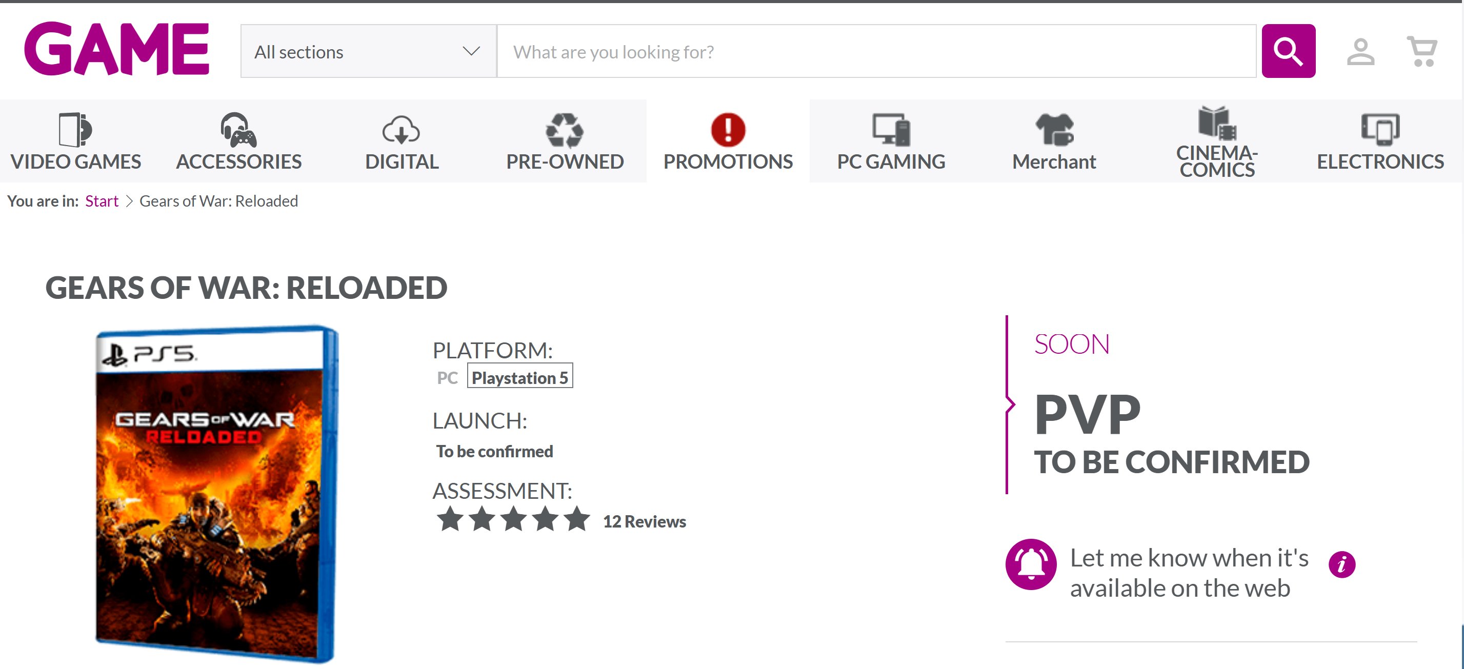Click the Gears of War PS5 box art
This screenshot has height=669, width=1464.
click(216, 494)
